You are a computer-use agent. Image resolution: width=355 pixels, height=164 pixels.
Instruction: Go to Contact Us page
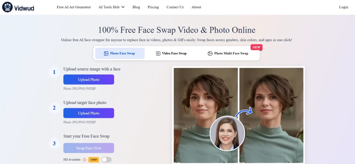[175, 7]
